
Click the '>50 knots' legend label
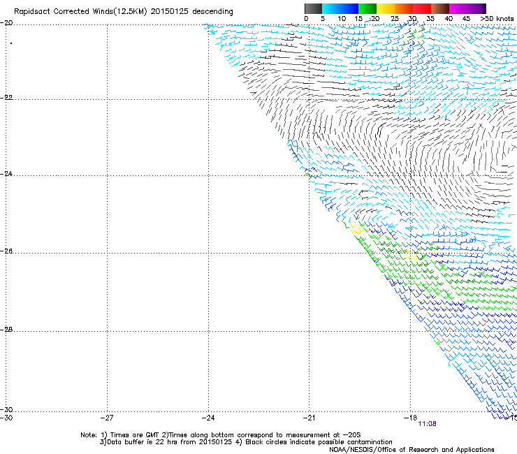pyautogui.click(x=497, y=19)
